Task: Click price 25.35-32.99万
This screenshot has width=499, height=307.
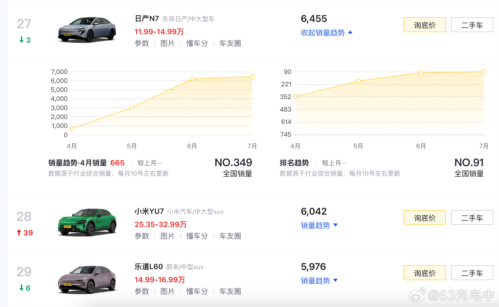Action: [x=161, y=225]
